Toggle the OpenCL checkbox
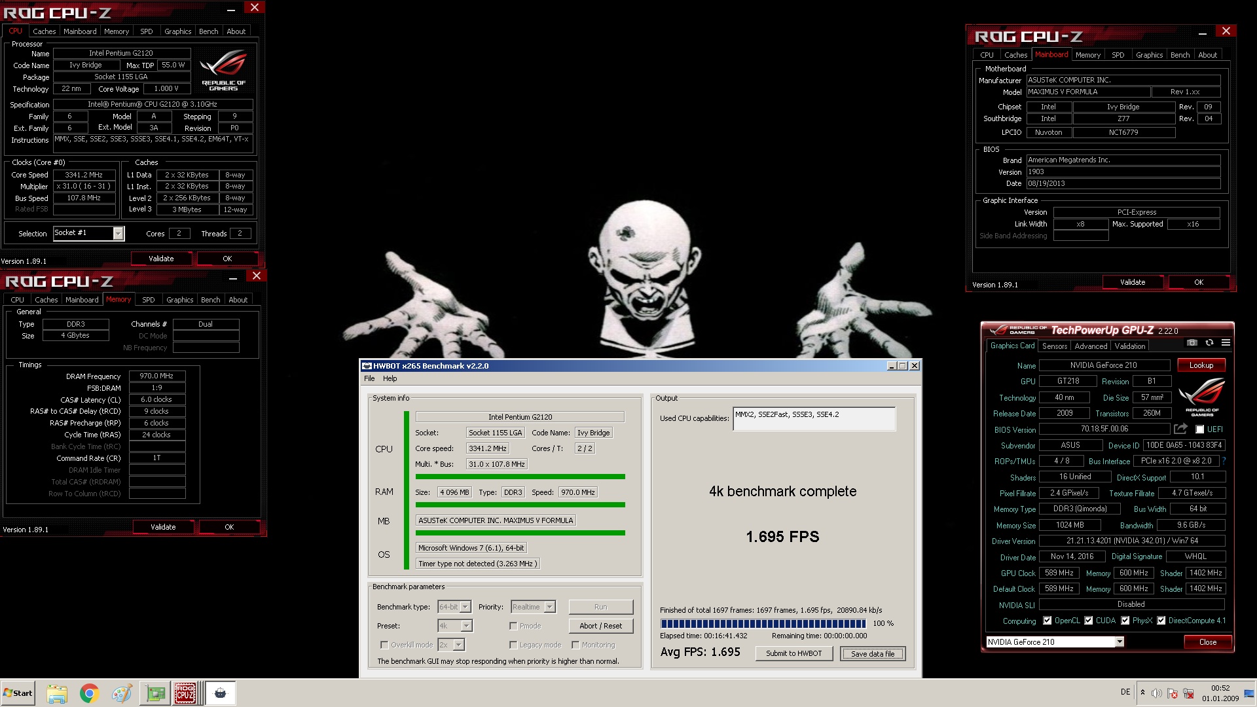The height and width of the screenshot is (707, 1257). point(1047,621)
